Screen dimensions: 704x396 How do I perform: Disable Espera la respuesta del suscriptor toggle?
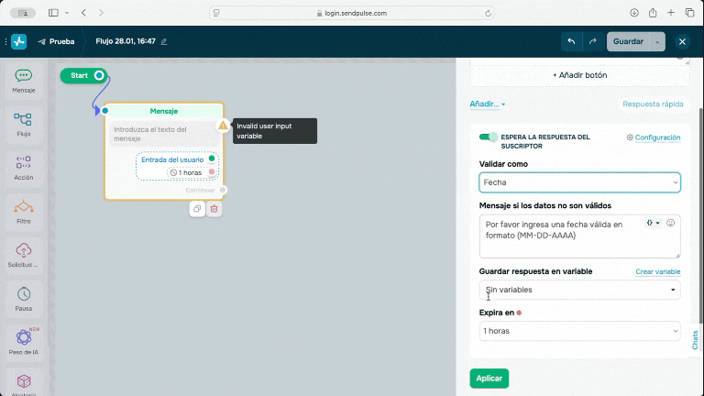(489, 137)
